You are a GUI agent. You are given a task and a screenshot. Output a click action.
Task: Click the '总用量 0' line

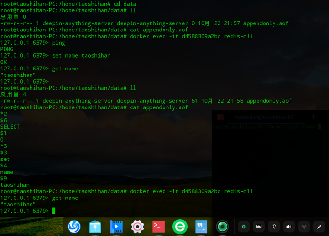(13, 17)
